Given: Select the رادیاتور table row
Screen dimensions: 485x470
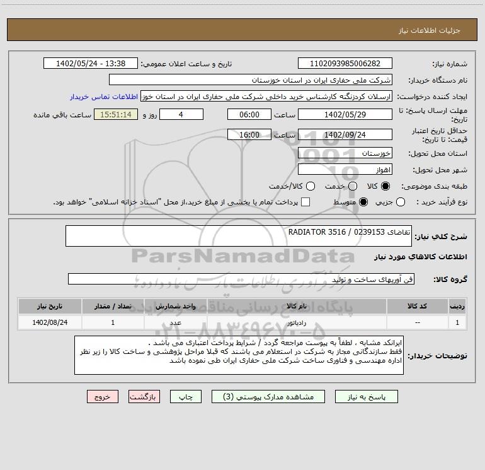Looking at the screenshot, I should [243, 322].
